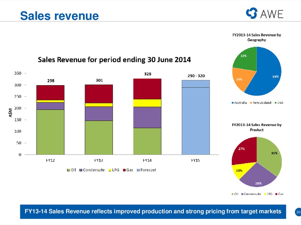Click the blue footer banner about FY13-14 revenue

coord(153,211)
